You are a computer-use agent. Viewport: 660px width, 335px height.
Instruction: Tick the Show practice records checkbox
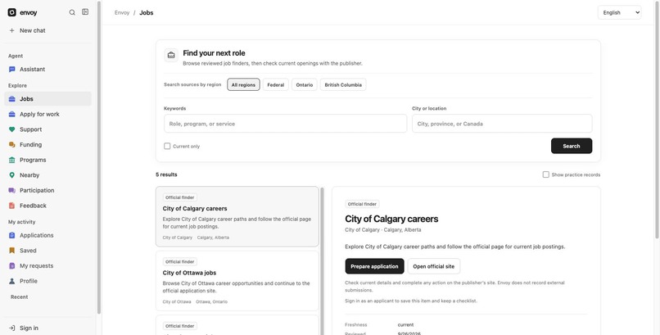point(546,174)
